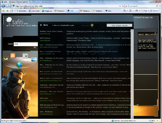Click the terms of use link

click(x=20, y=26)
